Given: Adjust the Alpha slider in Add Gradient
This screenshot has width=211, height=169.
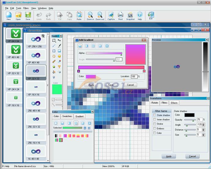Looking at the screenshot, I should 104,53.
